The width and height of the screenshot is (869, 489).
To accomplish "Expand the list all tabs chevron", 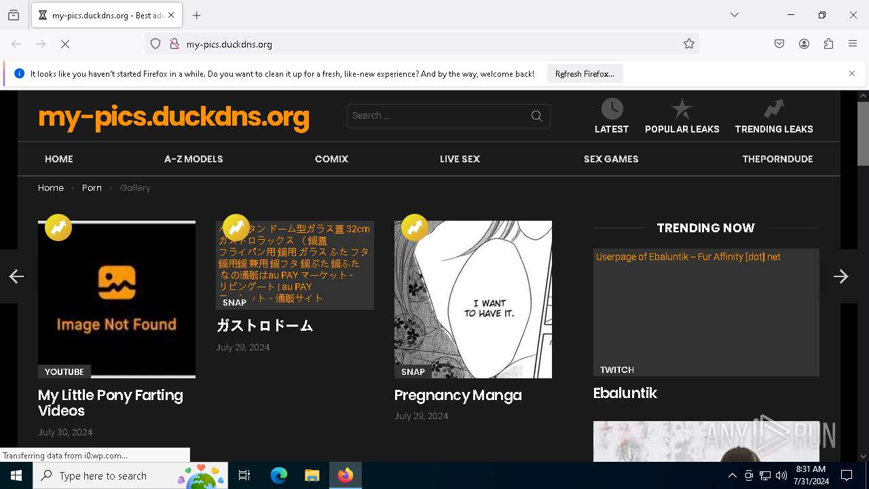I will click(x=735, y=15).
